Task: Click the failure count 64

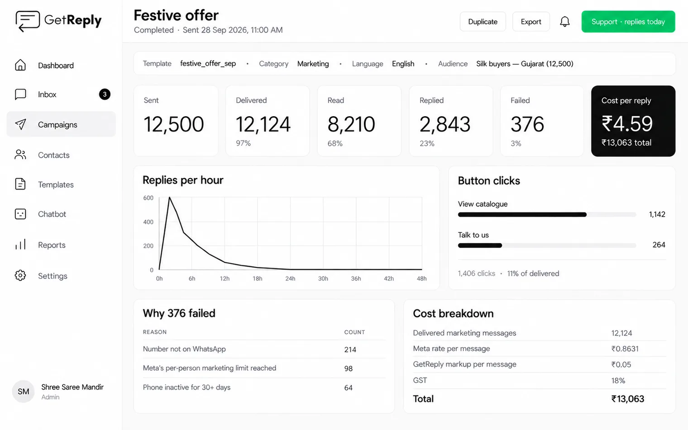Action: [x=348, y=387]
